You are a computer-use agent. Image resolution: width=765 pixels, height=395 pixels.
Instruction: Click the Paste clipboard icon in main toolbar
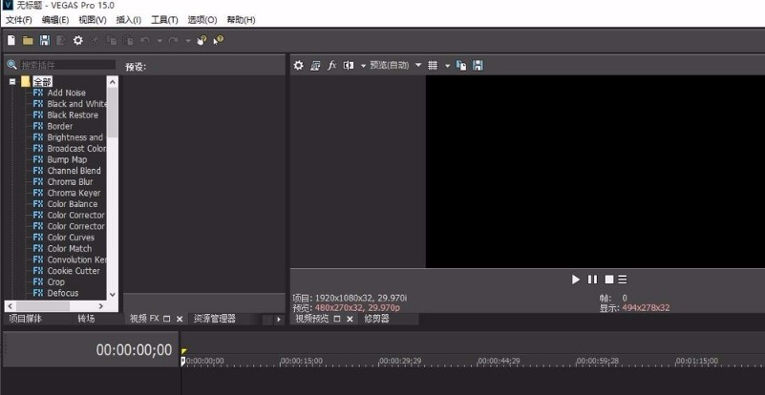[x=128, y=40]
